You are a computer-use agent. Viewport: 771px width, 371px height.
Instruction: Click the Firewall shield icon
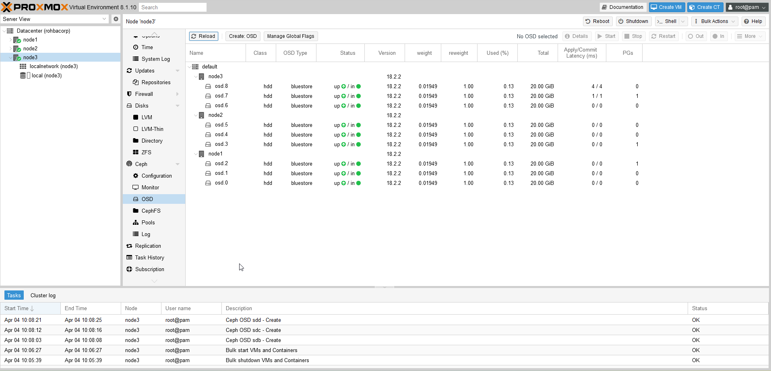(x=129, y=94)
